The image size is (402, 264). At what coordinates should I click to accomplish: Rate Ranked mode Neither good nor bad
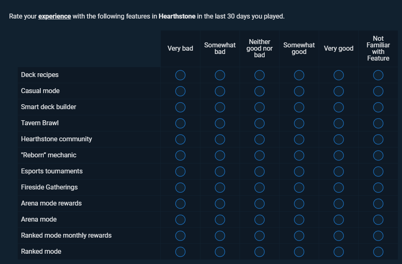(259, 252)
